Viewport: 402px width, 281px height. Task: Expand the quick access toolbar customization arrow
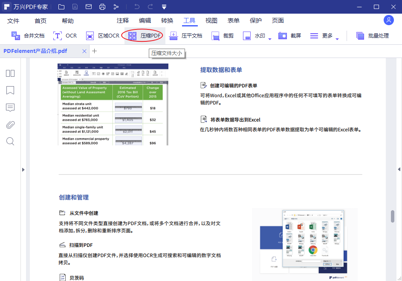click(164, 6)
